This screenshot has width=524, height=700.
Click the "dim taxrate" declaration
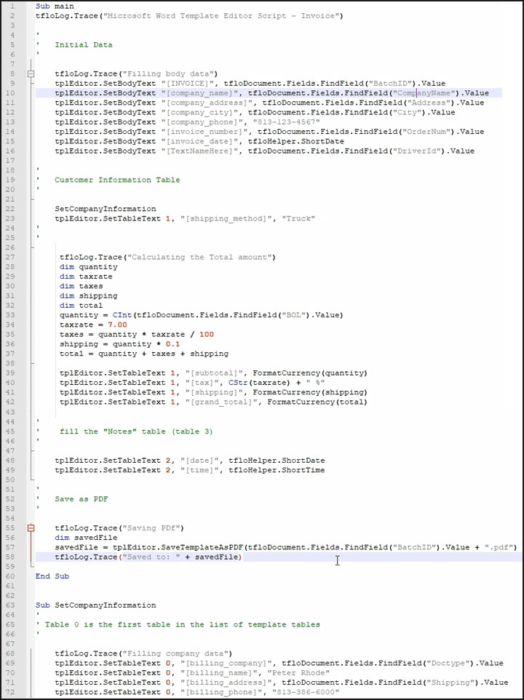[86, 277]
